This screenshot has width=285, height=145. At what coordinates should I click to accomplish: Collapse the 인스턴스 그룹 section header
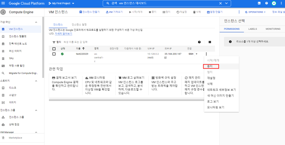point(36,110)
